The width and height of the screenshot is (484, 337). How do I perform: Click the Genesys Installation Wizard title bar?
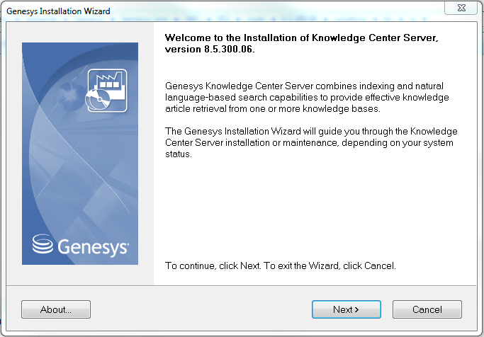pyautogui.click(x=213, y=9)
